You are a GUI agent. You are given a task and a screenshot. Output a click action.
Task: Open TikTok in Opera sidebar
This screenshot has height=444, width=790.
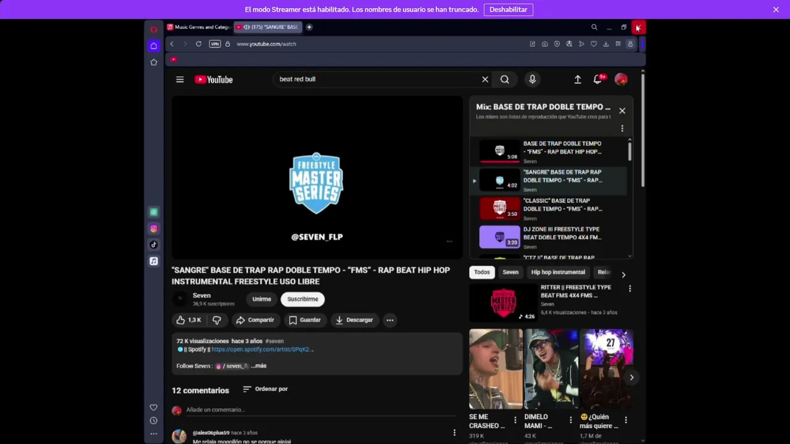[x=154, y=245]
